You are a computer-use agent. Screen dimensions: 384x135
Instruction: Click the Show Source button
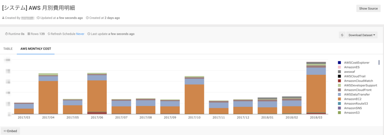368,8
